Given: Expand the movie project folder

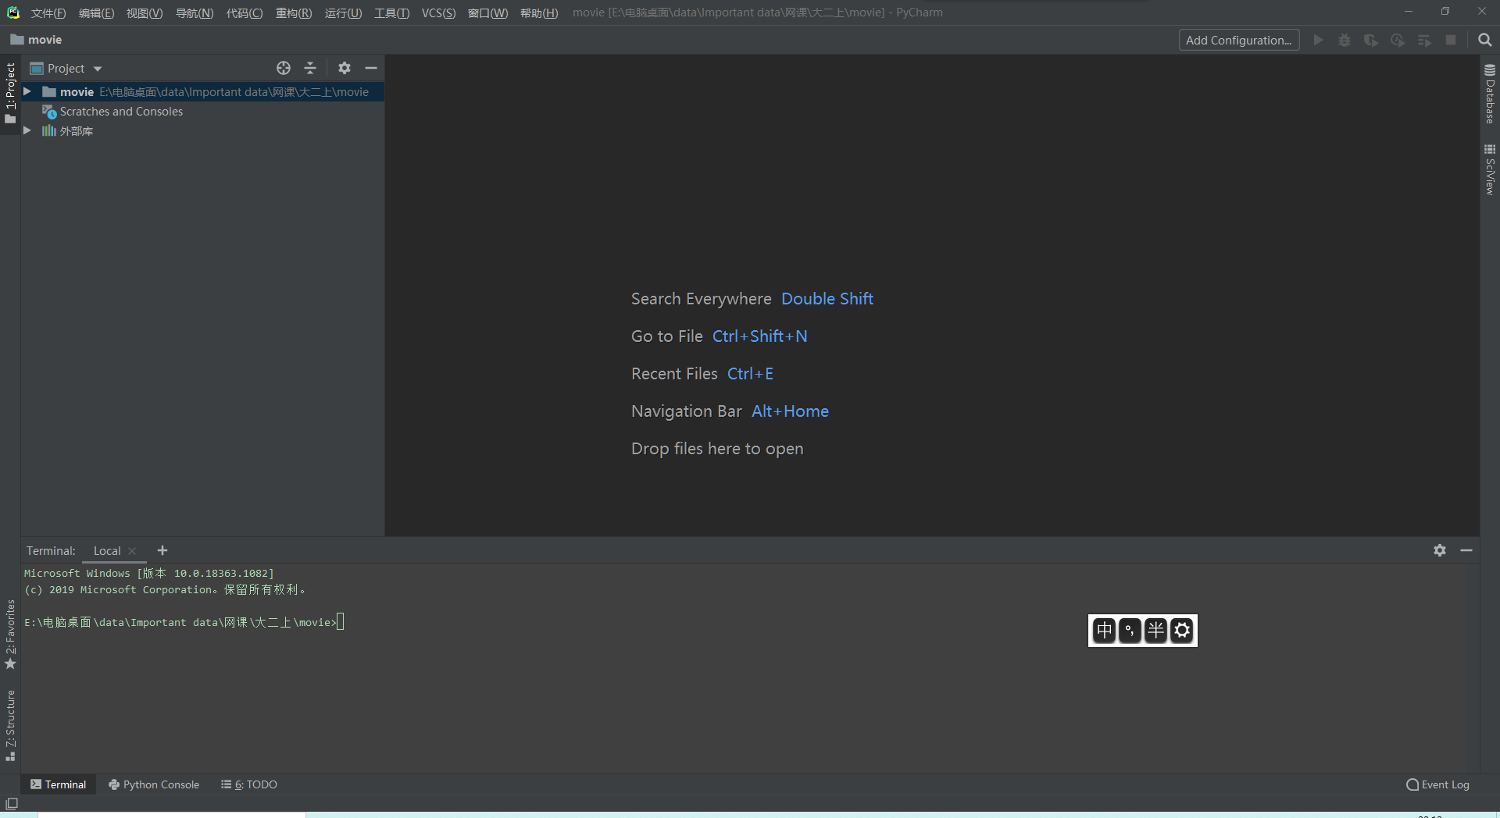Looking at the screenshot, I should click(27, 91).
